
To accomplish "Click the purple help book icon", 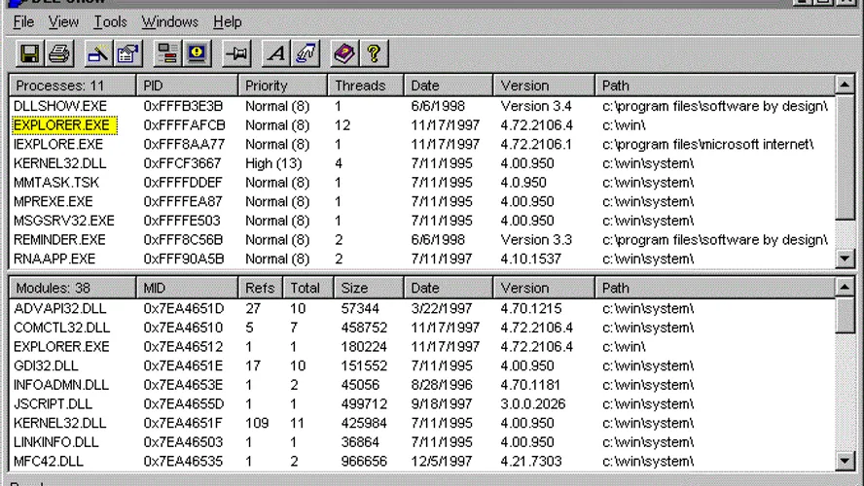I will (x=342, y=54).
